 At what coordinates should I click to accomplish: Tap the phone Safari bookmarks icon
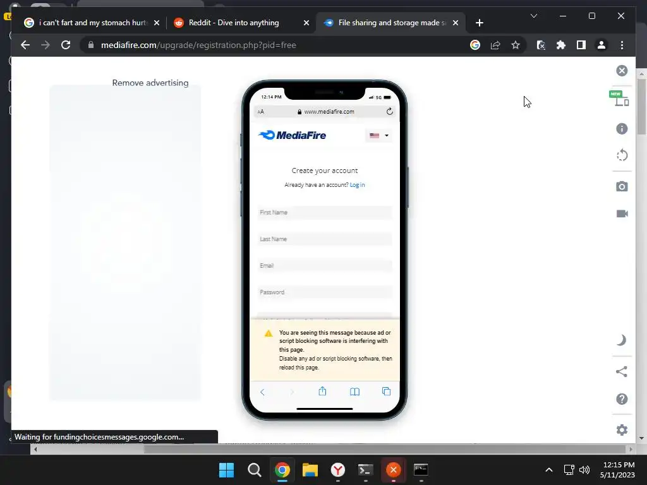(354, 392)
